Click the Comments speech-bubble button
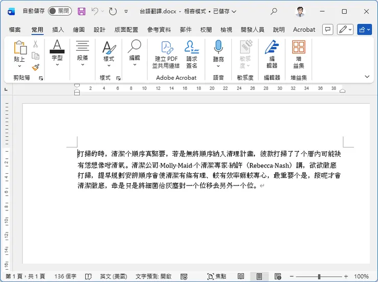Viewport: 378px width, 282px height. click(327, 30)
